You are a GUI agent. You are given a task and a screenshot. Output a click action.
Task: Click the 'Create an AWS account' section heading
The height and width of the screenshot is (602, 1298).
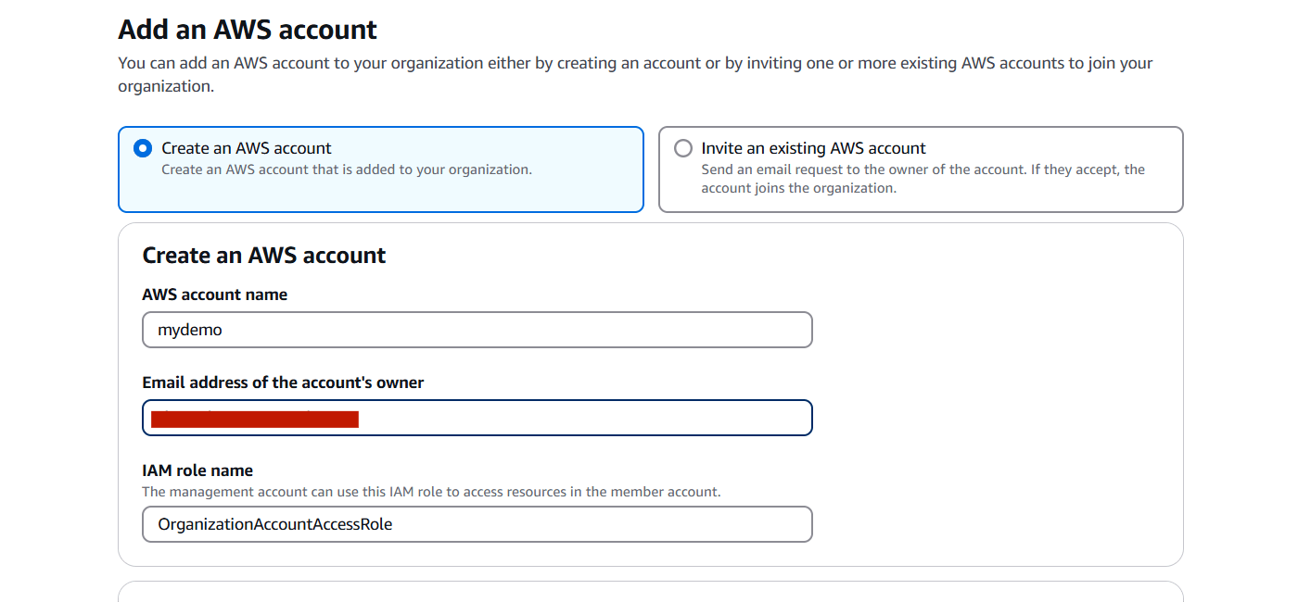(264, 256)
